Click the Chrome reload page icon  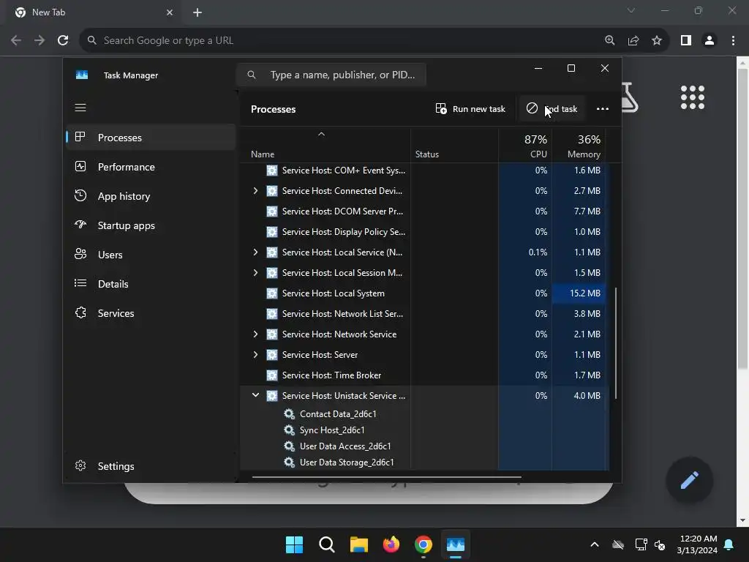coord(63,41)
